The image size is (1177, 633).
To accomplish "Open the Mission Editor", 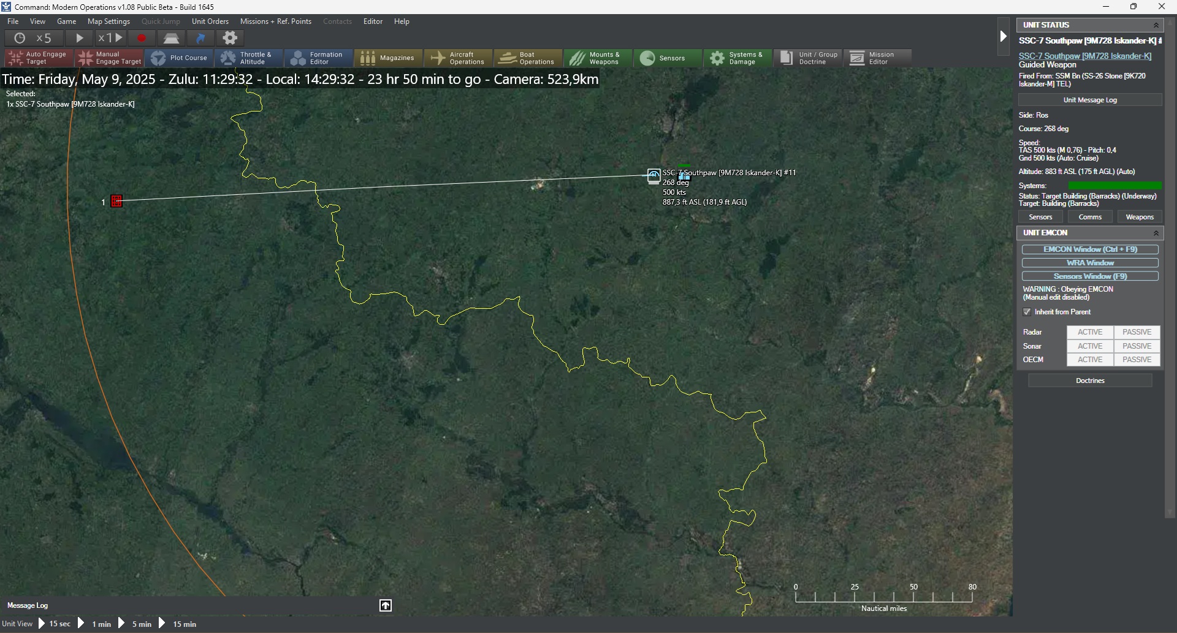I will point(878,58).
